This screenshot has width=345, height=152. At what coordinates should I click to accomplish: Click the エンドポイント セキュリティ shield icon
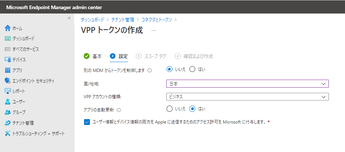[8, 81]
